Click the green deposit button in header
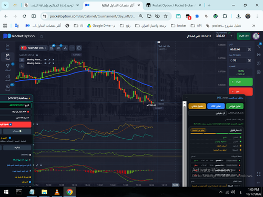Screen dimensions: 263x197 [x=244, y=36]
